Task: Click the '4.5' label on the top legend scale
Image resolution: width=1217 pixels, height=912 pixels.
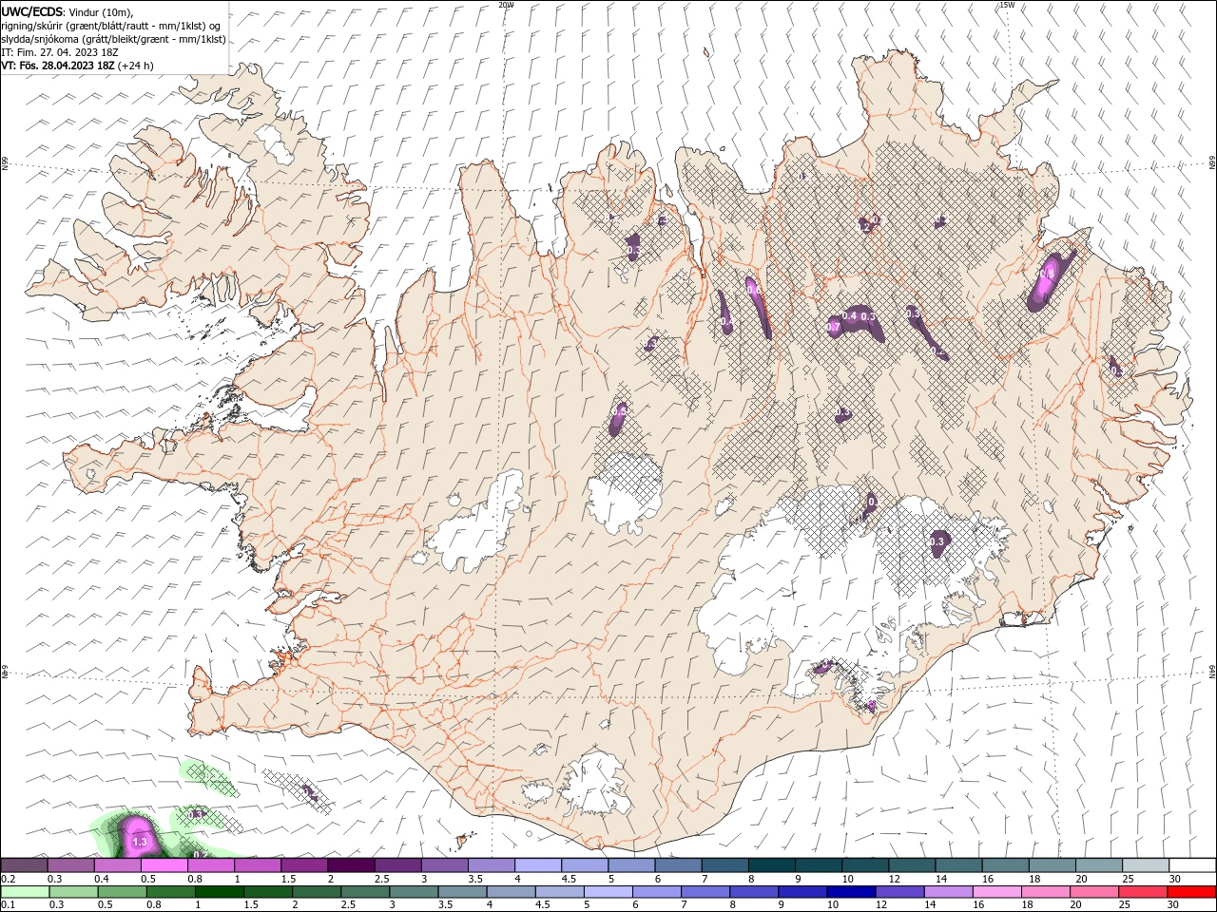Action: coord(569,879)
